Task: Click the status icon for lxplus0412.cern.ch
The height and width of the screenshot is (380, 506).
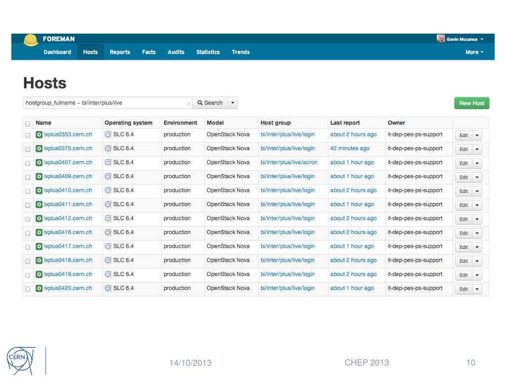Action: 39,218
